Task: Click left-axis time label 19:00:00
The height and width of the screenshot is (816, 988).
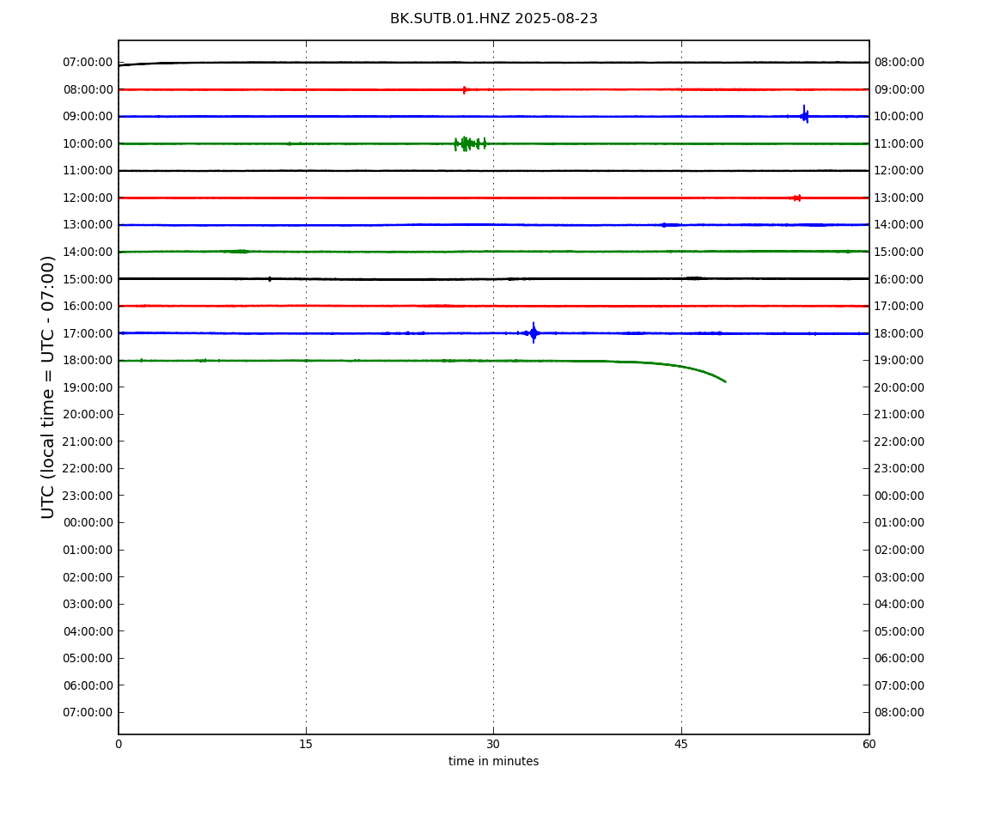Action: click(x=88, y=387)
